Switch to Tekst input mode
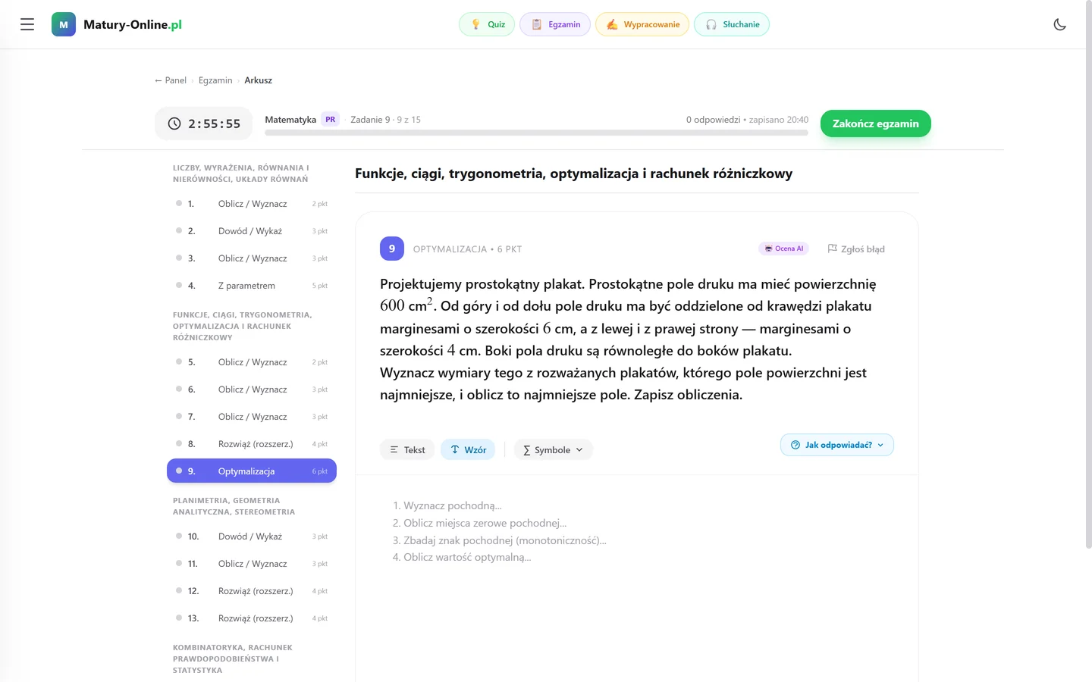Viewport: 1092px width, 682px height. [x=407, y=449]
